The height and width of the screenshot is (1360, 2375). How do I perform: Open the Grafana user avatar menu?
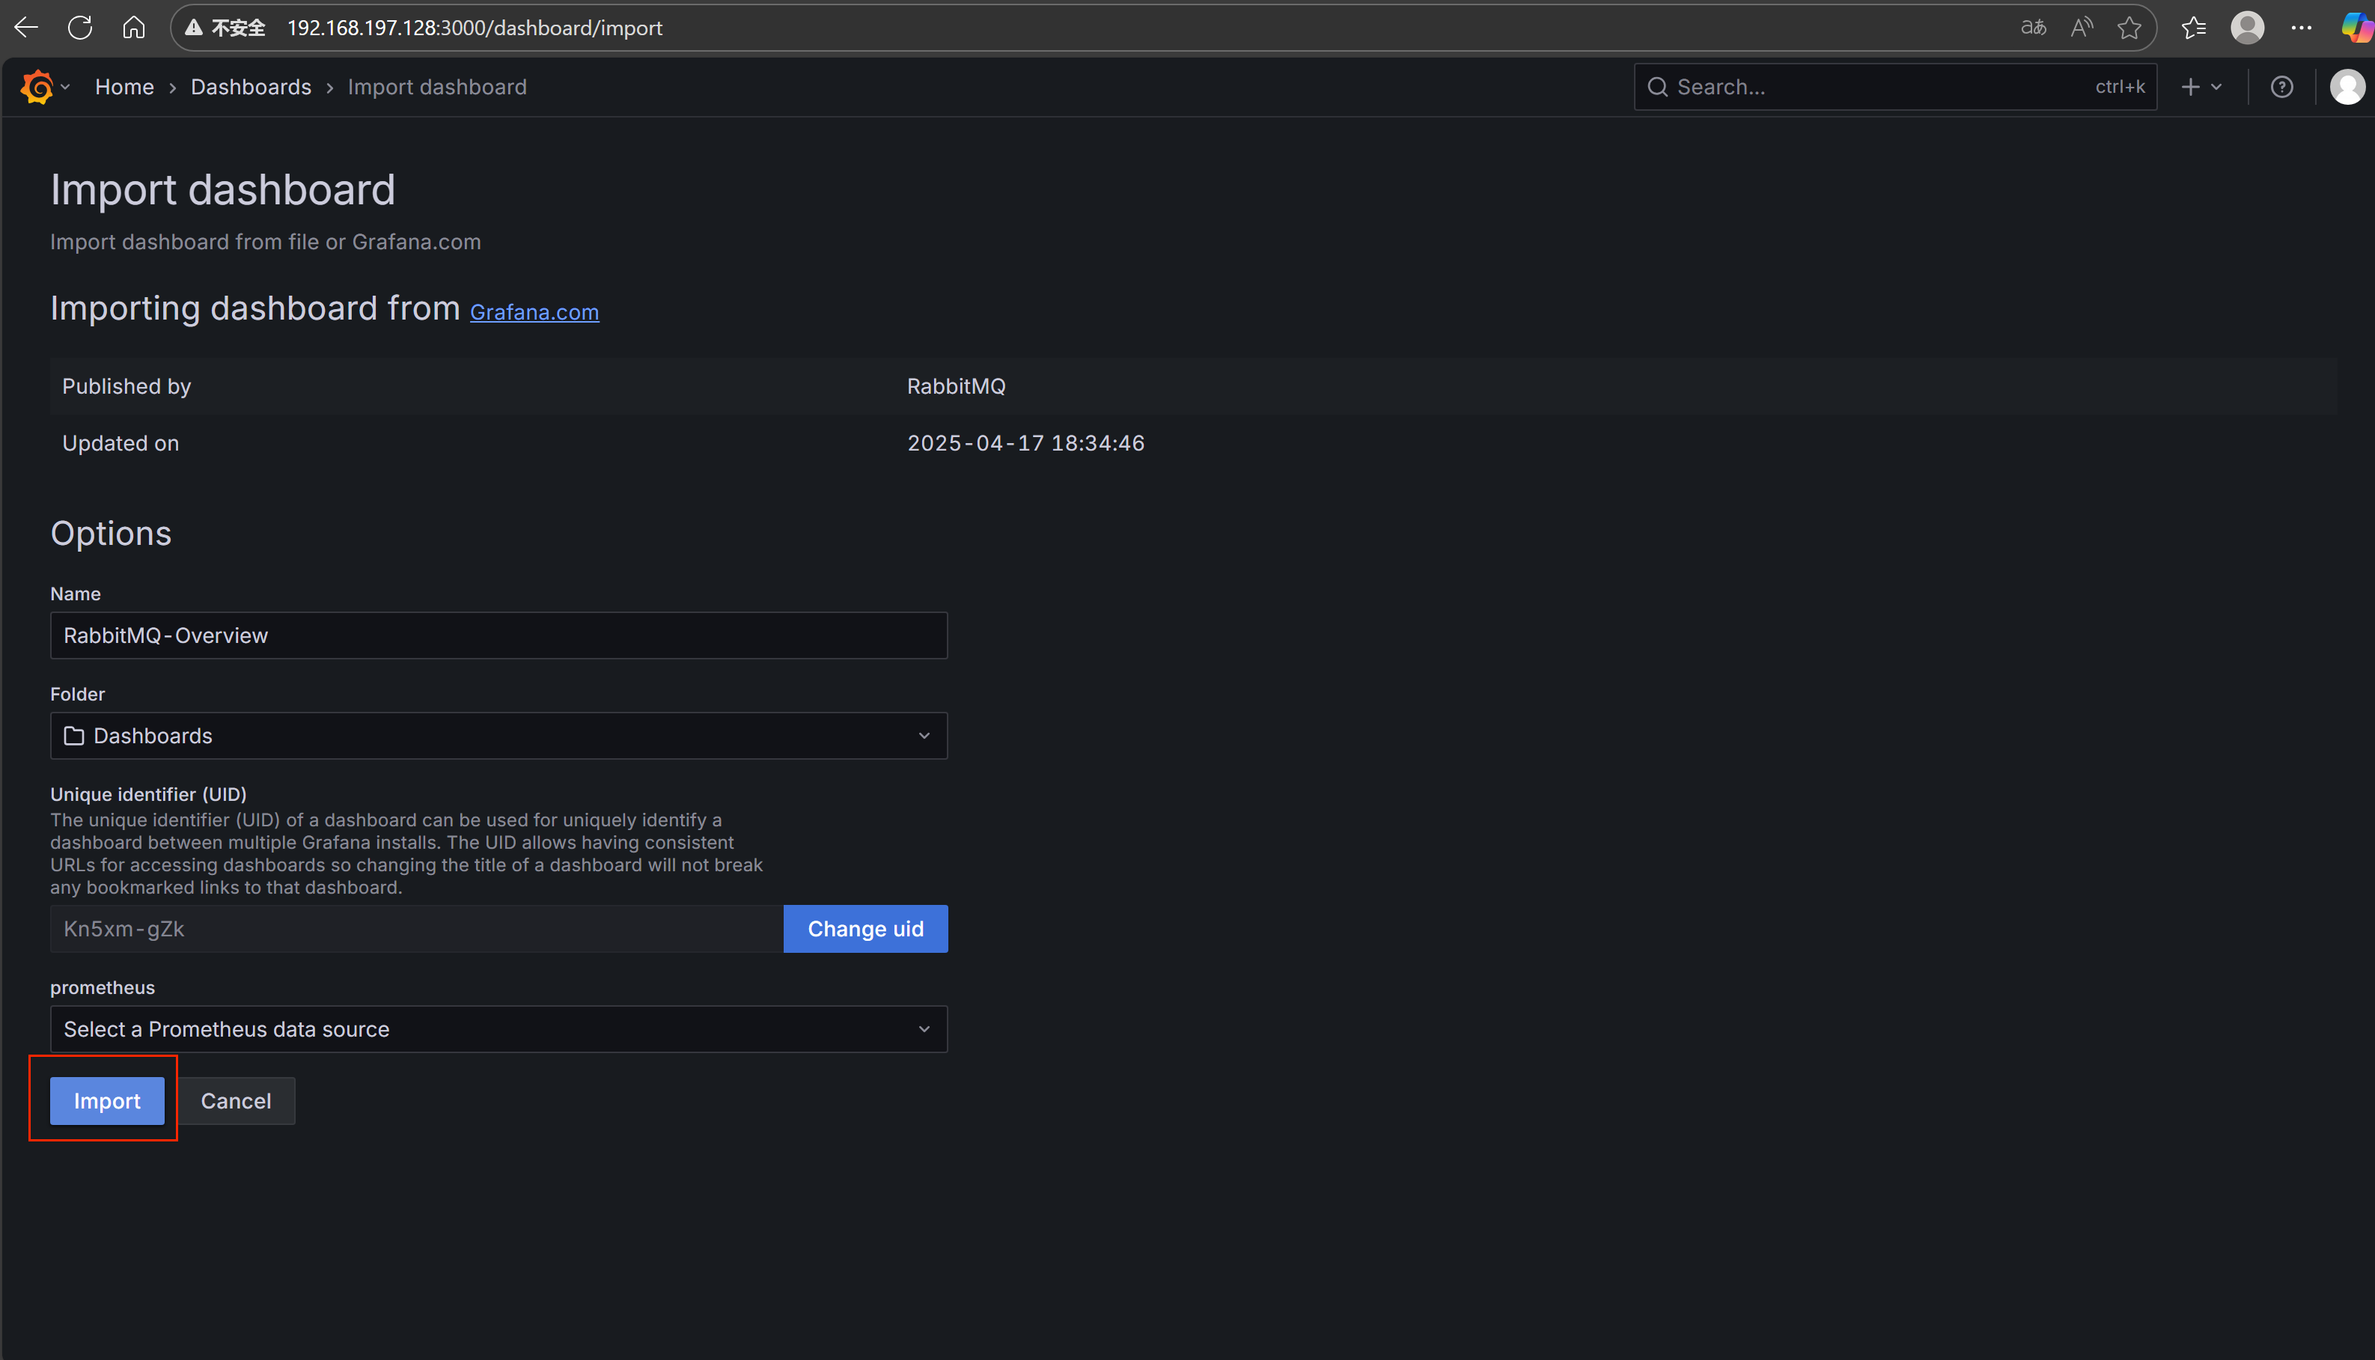point(2346,87)
